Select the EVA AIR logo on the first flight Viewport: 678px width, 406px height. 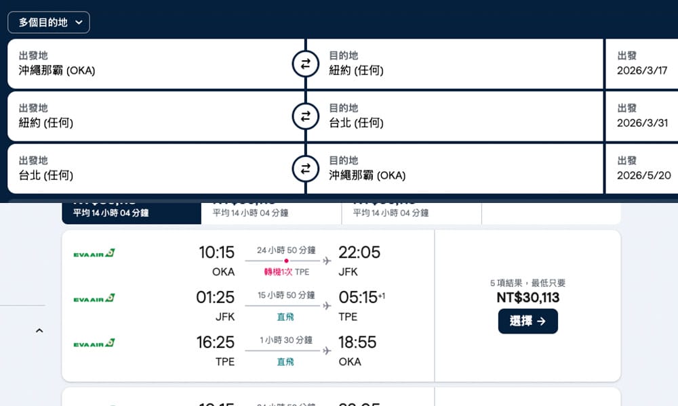point(95,252)
